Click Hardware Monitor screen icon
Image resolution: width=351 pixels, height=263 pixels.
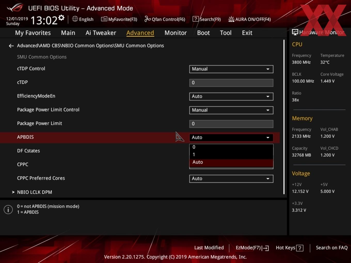click(x=295, y=32)
